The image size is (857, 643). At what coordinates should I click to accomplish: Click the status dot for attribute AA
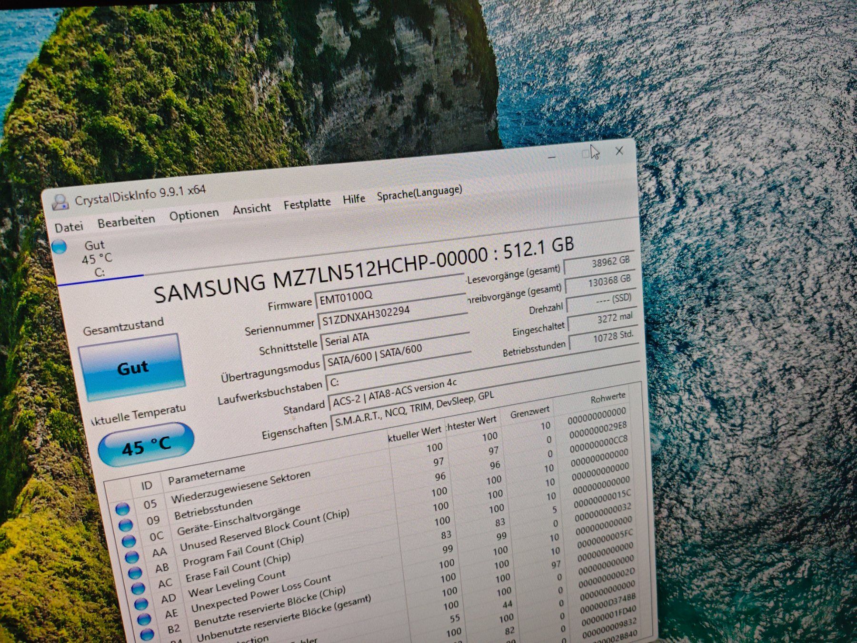pyautogui.click(x=131, y=557)
